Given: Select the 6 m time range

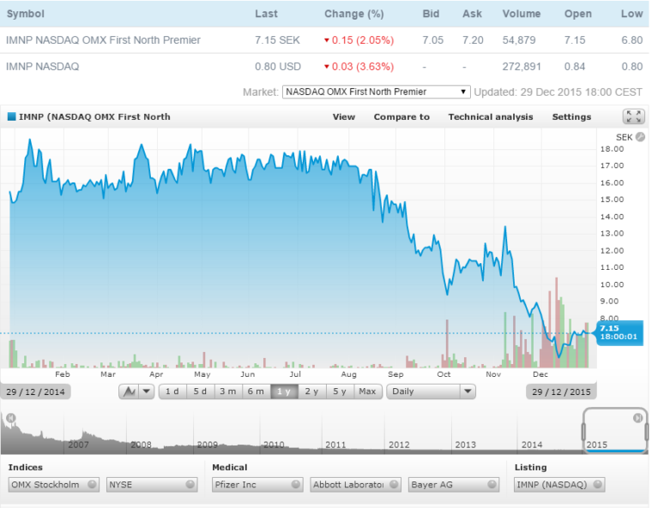Looking at the screenshot, I should (256, 391).
